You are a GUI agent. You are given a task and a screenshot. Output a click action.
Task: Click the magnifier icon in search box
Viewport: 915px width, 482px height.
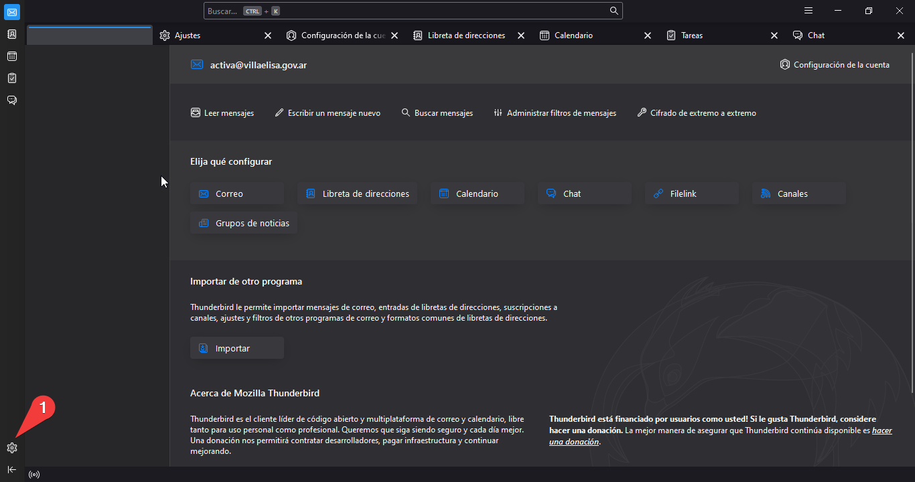click(614, 11)
